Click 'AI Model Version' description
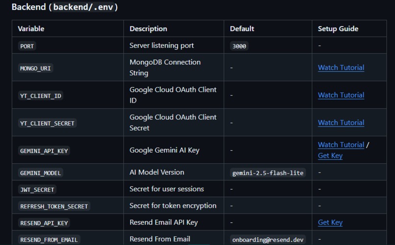Viewport: 395px width, 245px height. tap(157, 172)
